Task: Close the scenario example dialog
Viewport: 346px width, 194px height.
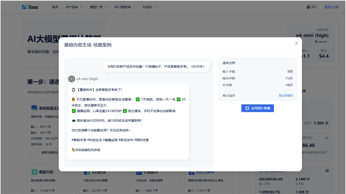Action: pos(297,43)
